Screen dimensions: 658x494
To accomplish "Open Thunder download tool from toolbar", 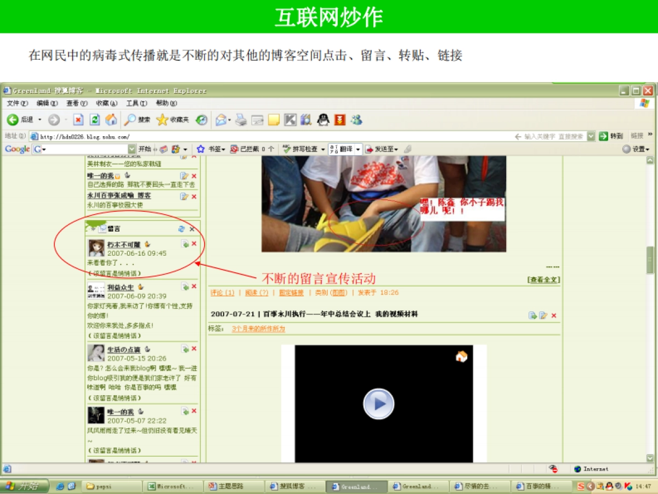I will [x=339, y=120].
